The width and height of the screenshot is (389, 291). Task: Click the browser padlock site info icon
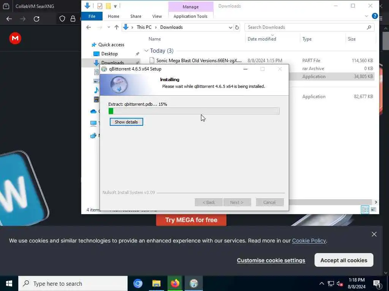73,19
